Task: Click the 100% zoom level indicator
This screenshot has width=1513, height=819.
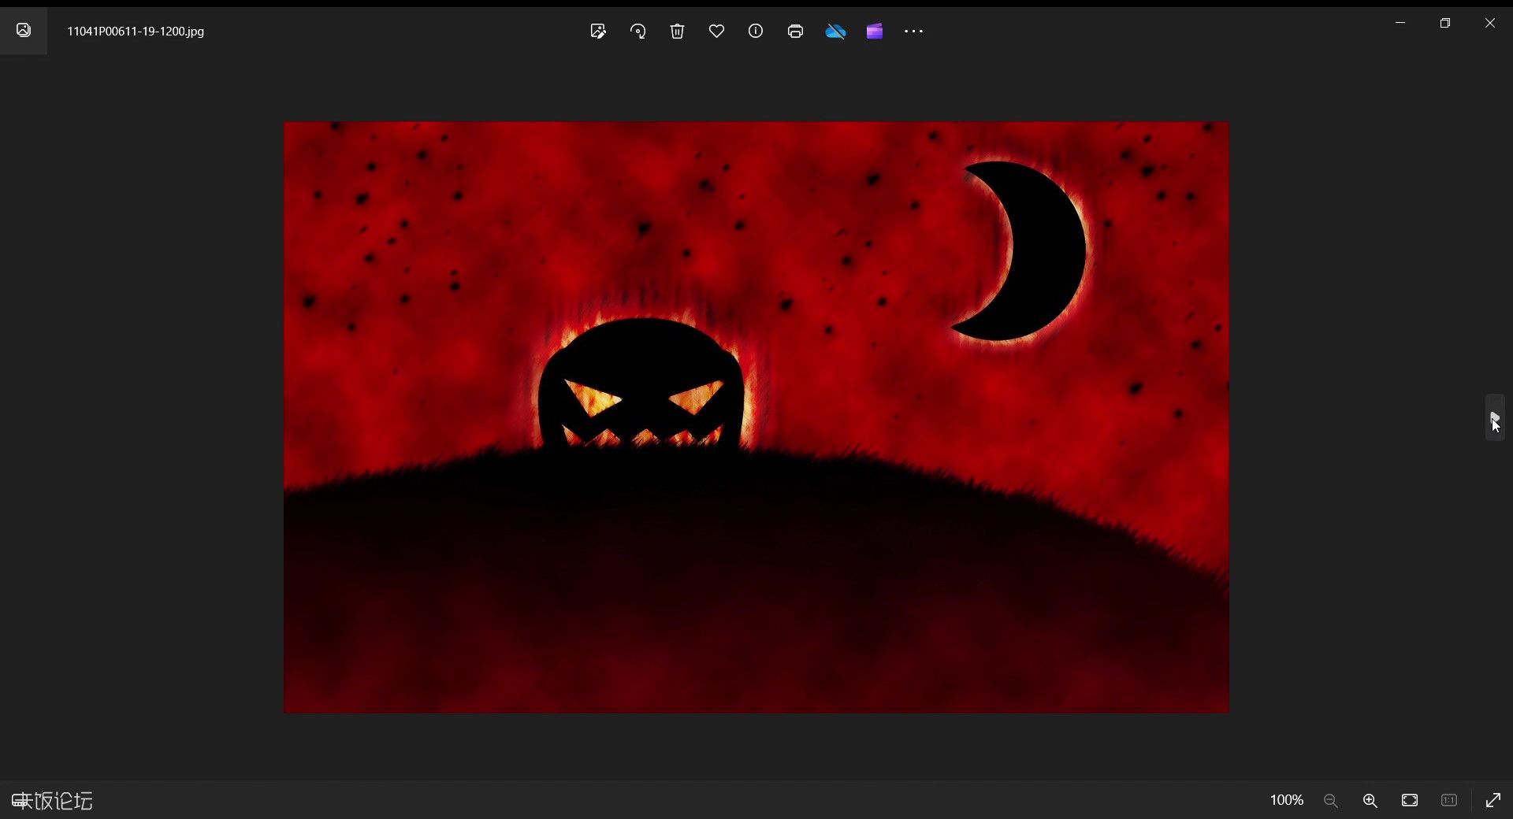Action: pyautogui.click(x=1287, y=800)
